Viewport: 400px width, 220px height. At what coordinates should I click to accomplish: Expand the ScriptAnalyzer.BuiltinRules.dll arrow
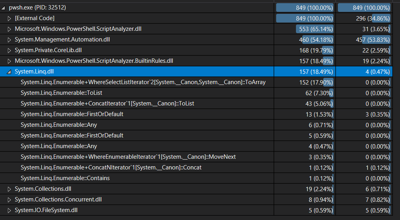[9, 61]
